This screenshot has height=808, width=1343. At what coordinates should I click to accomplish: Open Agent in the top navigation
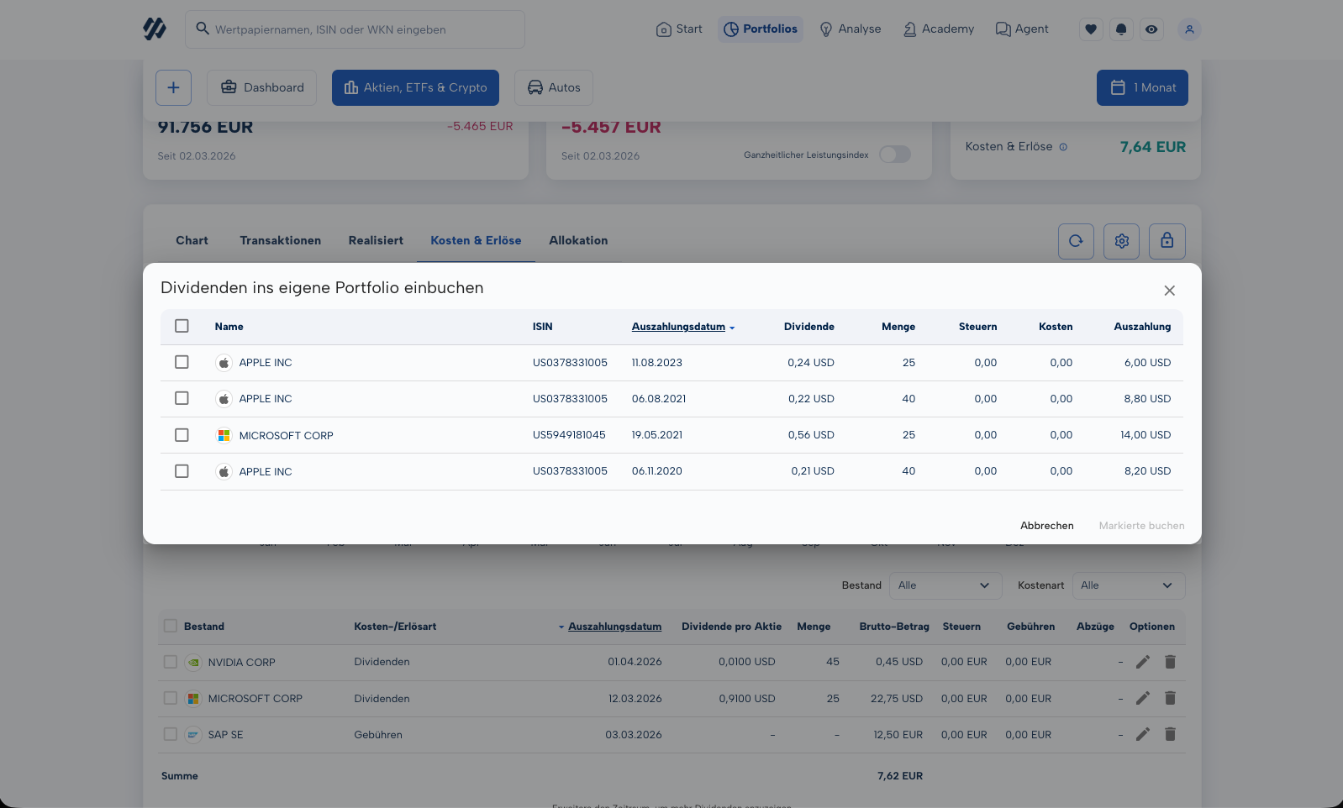tap(1022, 29)
